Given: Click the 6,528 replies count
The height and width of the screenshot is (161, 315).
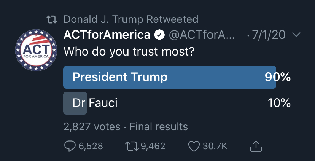Looking at the screenshot, I should tap(91, 146).
